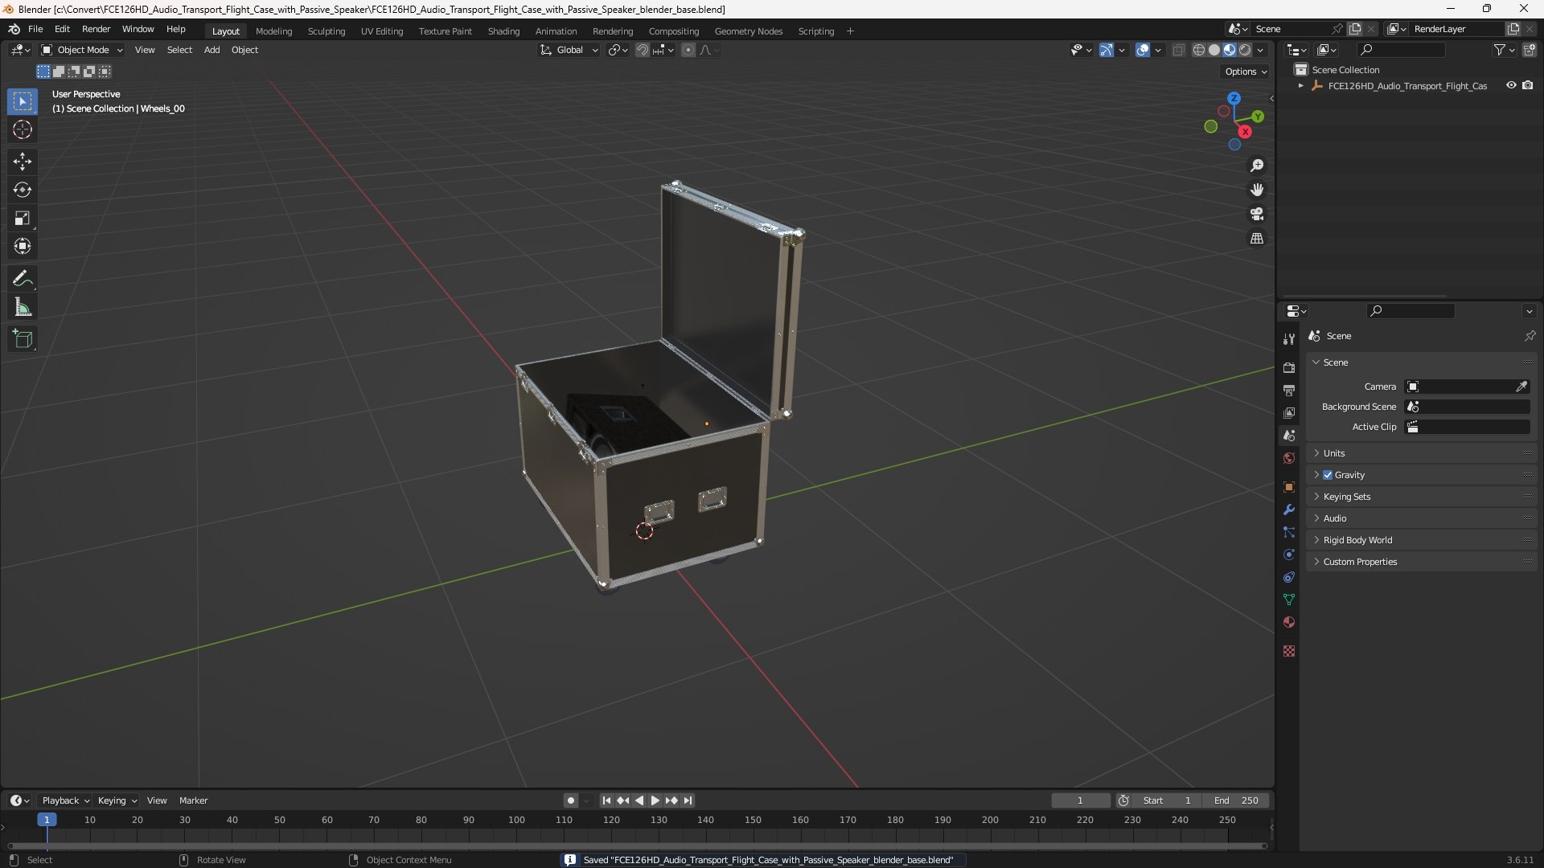1544x868 pixels.
Task: Hide the FCE126HD collection in viewport
Action: point(1511,85)
